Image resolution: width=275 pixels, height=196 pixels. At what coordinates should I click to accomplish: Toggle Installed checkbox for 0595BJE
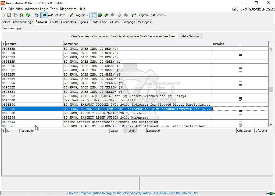click(x=240, y=113)
